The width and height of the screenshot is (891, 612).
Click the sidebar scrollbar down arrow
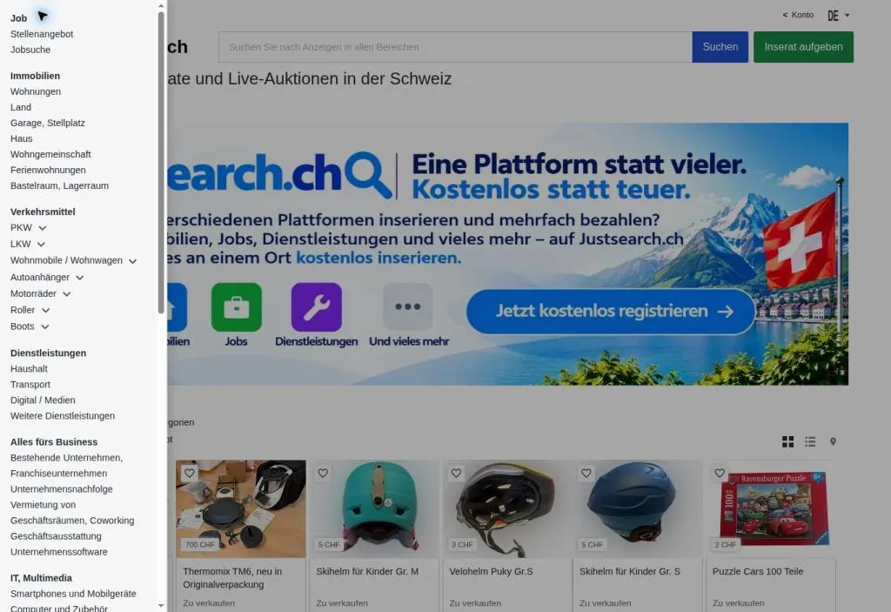pyautogui.click(x=161, y=606)
